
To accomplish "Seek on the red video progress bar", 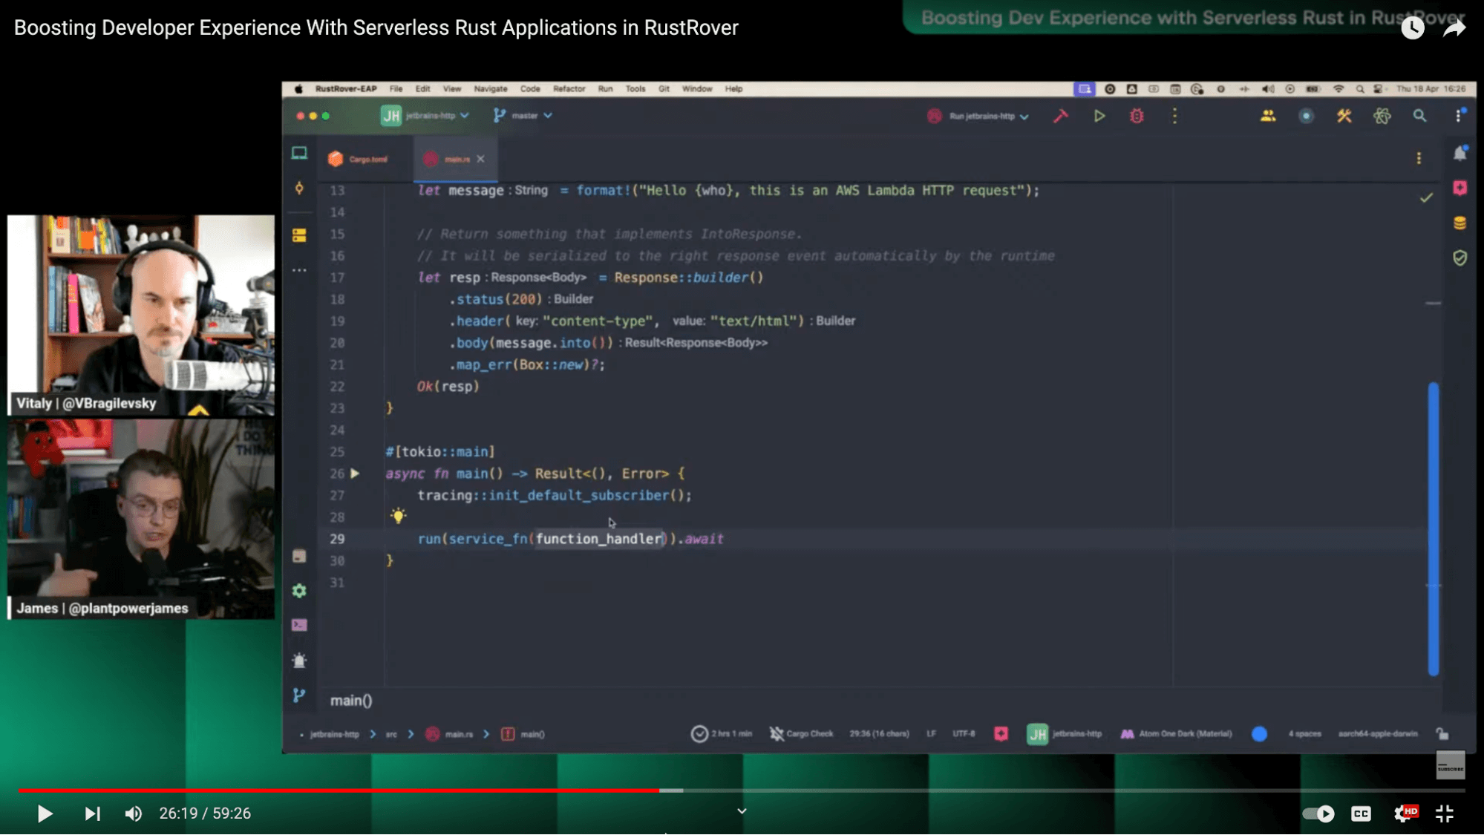I will tap(339, 790).
